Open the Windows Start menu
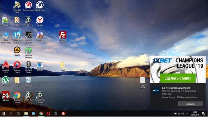This screenshot has width=208, height=122. coord(4,113)
